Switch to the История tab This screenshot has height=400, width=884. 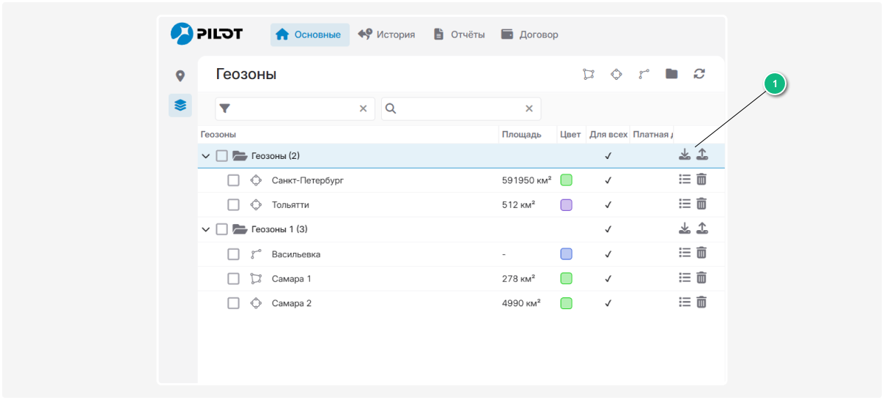click(x=386, y=34)
